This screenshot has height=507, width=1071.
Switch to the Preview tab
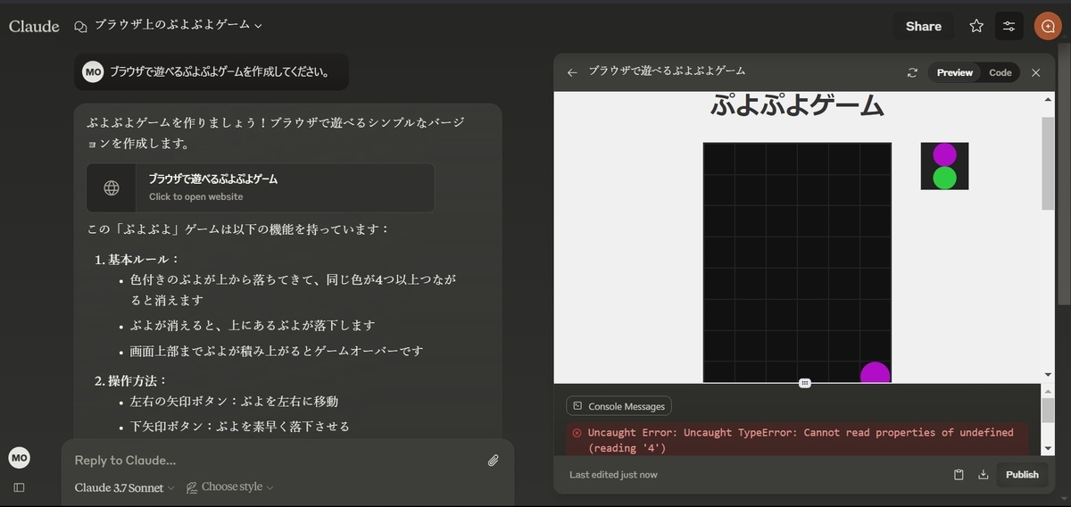pos(954,72)
